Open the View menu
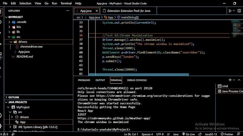Viewport: 243px width, 136px height. click(38, 3)
